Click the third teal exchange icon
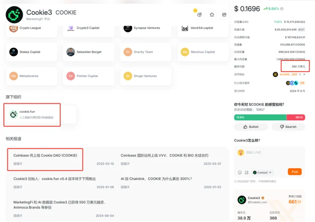The height and width of the screenshot is (222, 315). [296, 83]
